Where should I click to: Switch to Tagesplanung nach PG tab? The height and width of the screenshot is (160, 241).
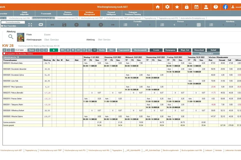(x=168, y=18)
